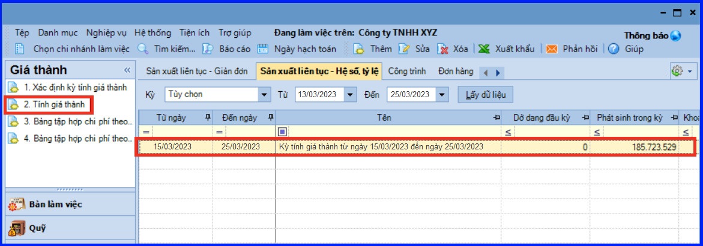
Task: Click Chọn chi nhánh làm việc icon
Action: tap(19, 49)
